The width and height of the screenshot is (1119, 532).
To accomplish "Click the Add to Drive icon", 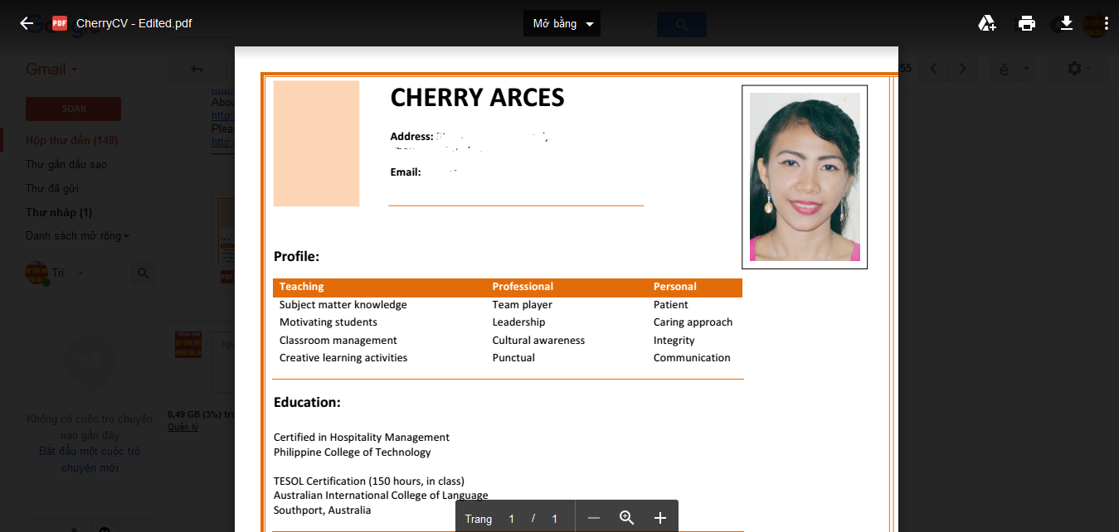I will click(986, 23).
